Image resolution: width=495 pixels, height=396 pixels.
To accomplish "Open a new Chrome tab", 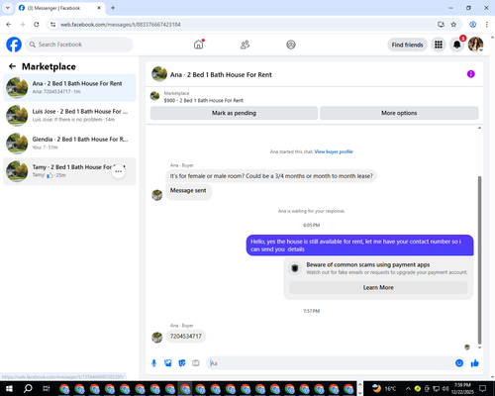I will [113, 8].
